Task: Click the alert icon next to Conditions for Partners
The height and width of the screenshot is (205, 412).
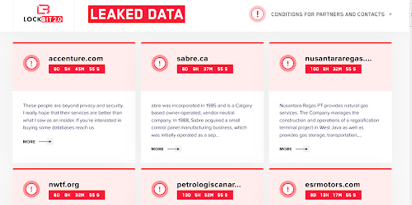Action: coord(258,14)
